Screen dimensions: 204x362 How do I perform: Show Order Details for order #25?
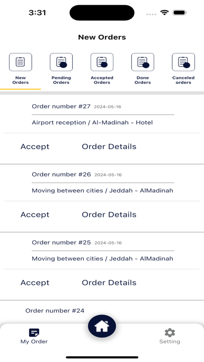coord(109,283)
